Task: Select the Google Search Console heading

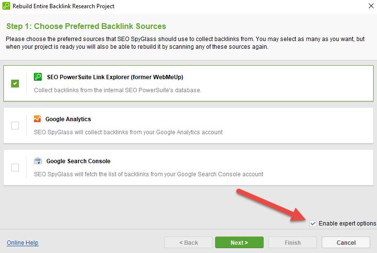Action: point(79,161)
